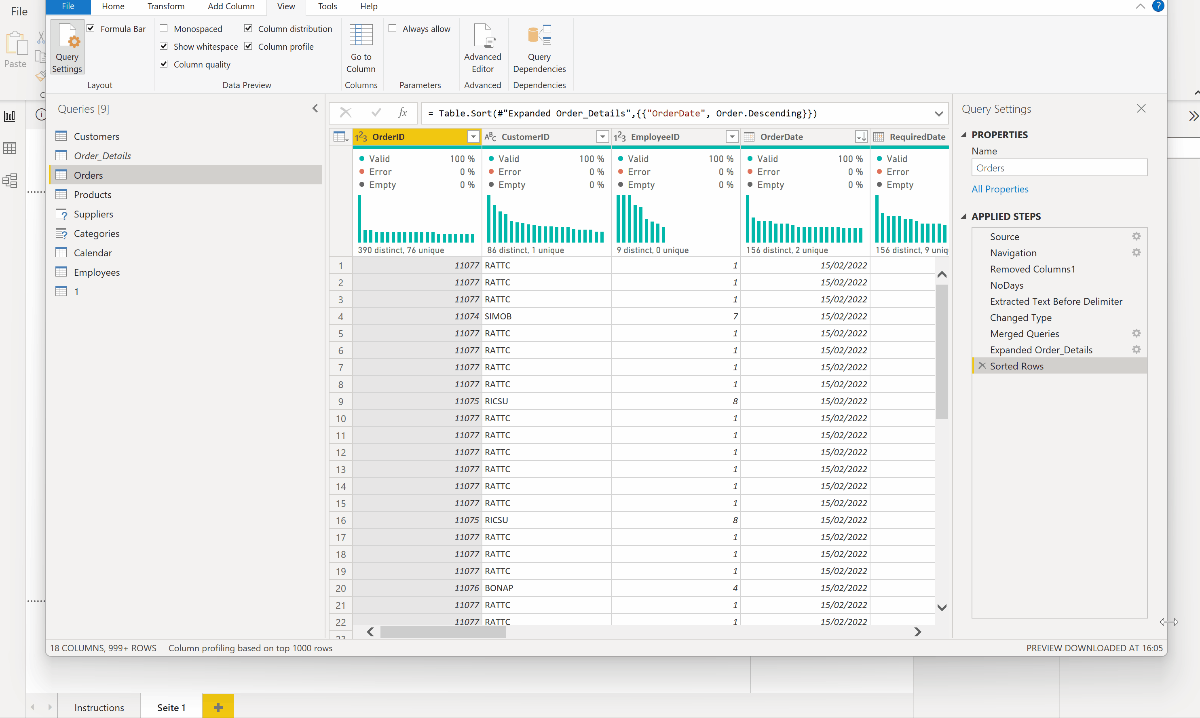This screenshot has width=1200, height=718.
Task: Enable the Monospaced checkbox
Action: 164,28
